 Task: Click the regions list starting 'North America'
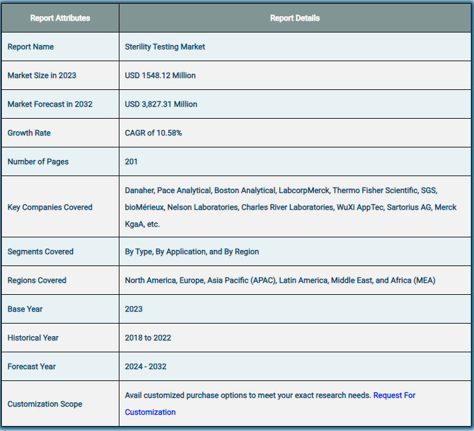coord(280,280)
